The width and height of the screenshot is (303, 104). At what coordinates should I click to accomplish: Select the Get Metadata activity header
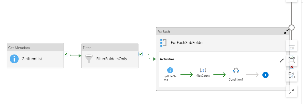[35, 47]
